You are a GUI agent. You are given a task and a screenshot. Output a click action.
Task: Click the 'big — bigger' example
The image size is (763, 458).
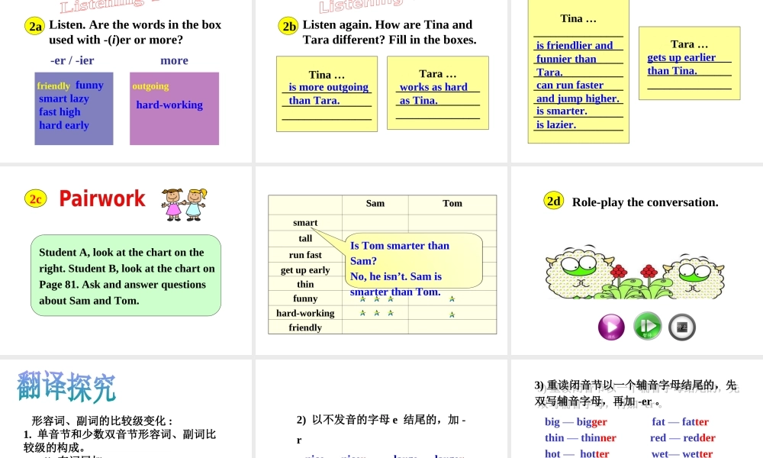coord(575,422)
